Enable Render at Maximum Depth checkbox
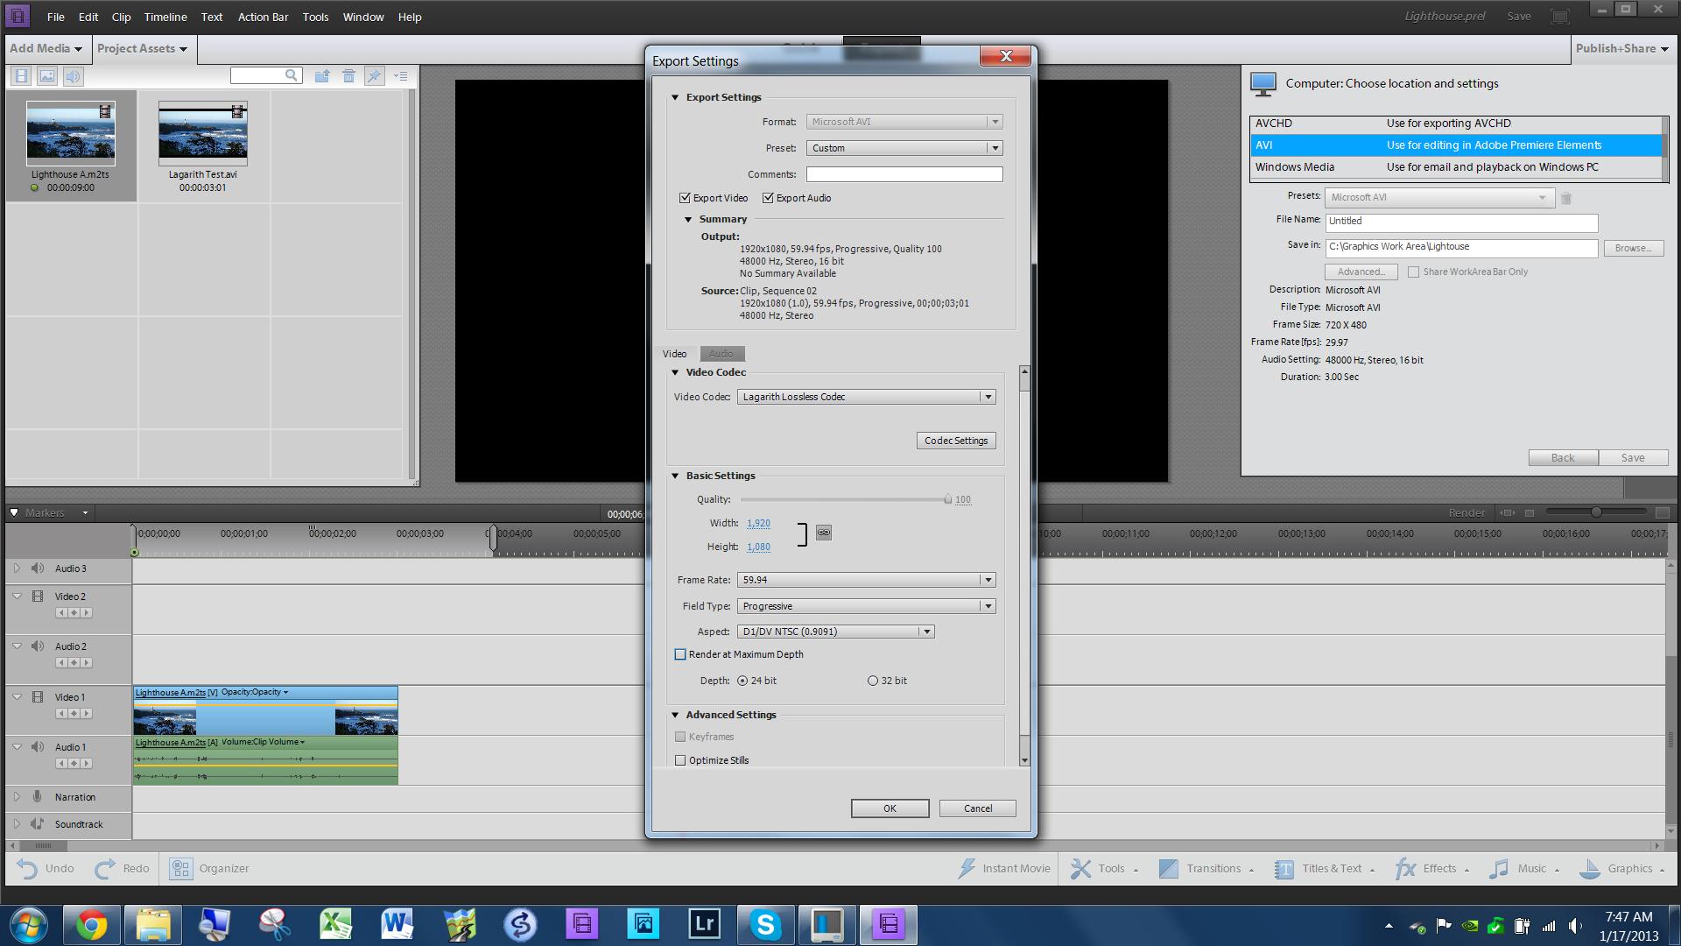The height and width of the screenshot is (946, 1681). 680,653
